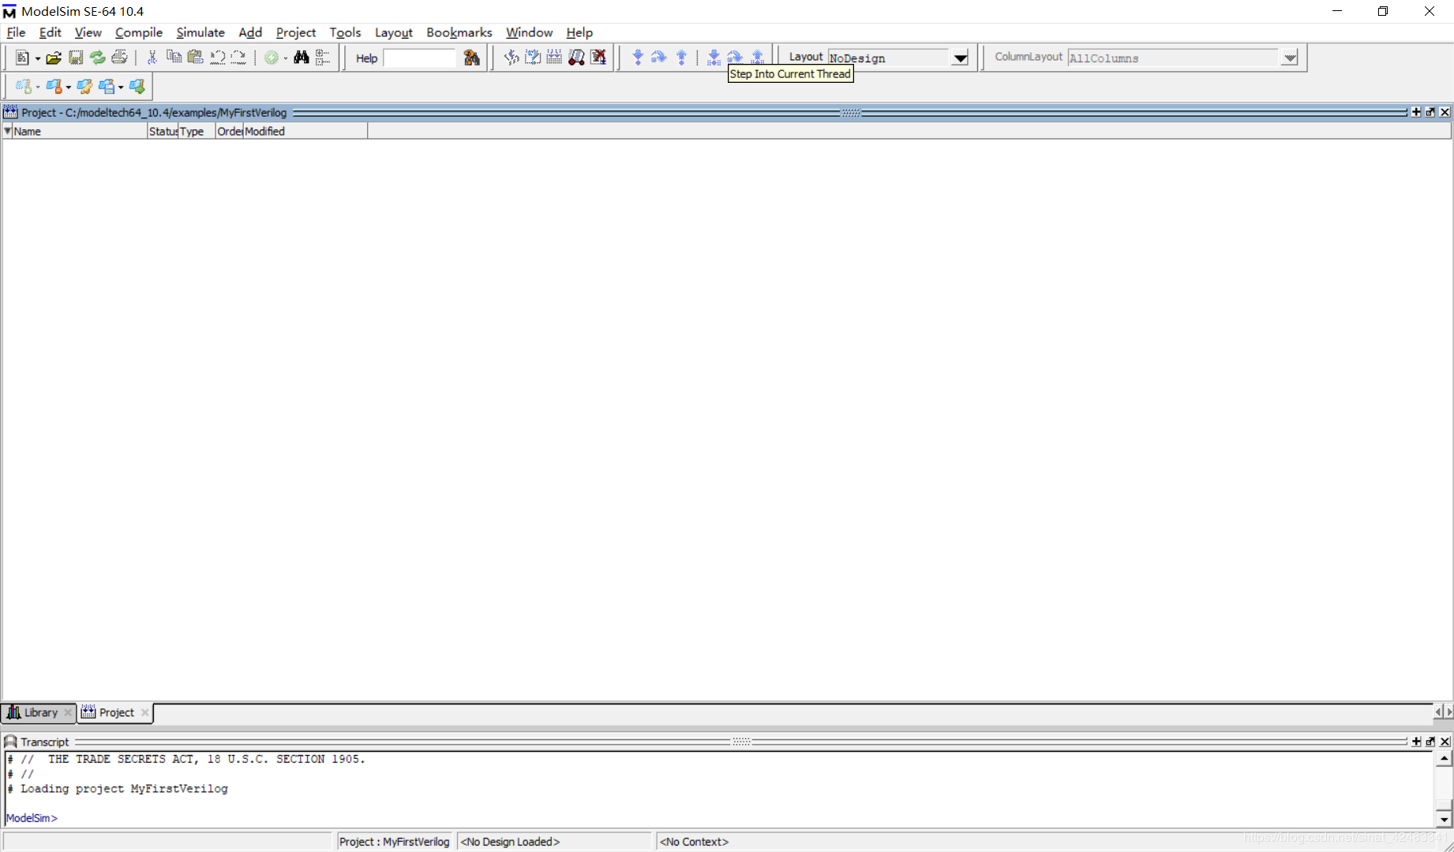1454x852 pixels.
Task: Click the Open folder toolbar icon
Action: (x=54, y=58)
